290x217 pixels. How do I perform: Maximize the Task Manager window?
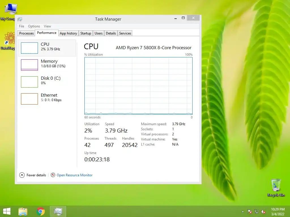pos(183,18)
